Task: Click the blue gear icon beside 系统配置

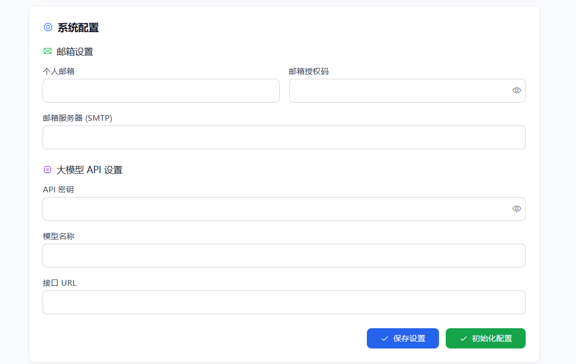Action: coord(48,27)
